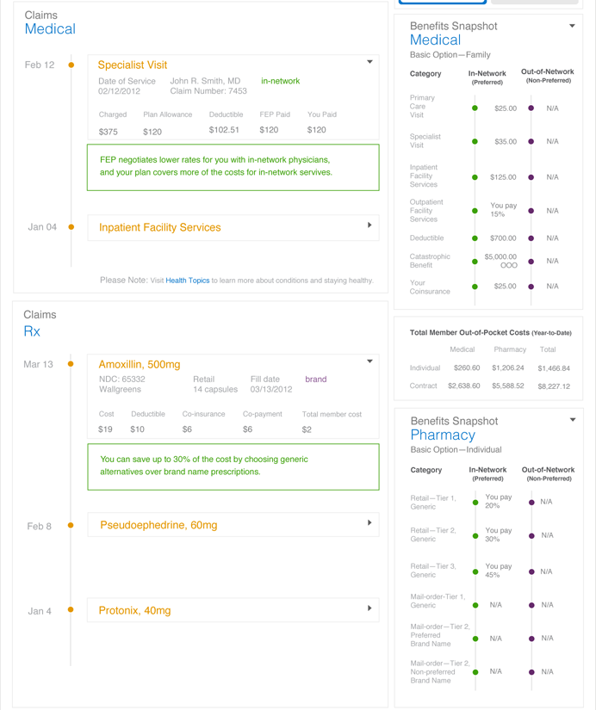The width and height of the screenshot is (596, 710).
Task: Select the Jan 04 timeline marker
Action: (71, 227)
